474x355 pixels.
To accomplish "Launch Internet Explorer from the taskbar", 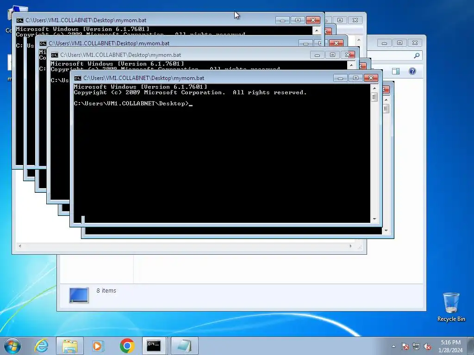I will pyautogui.click(x=41, y=346).
